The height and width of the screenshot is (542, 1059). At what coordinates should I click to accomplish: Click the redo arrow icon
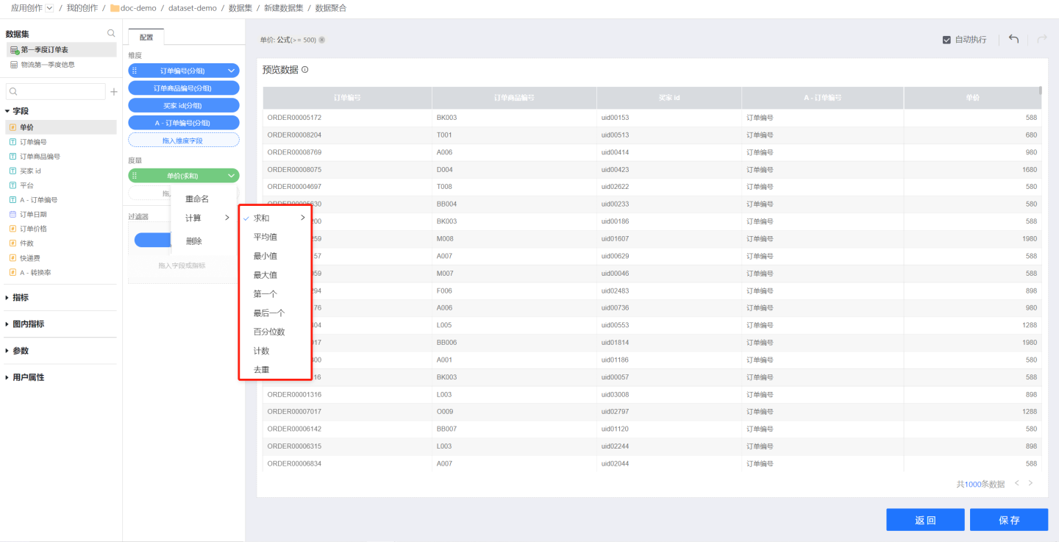1041,40
